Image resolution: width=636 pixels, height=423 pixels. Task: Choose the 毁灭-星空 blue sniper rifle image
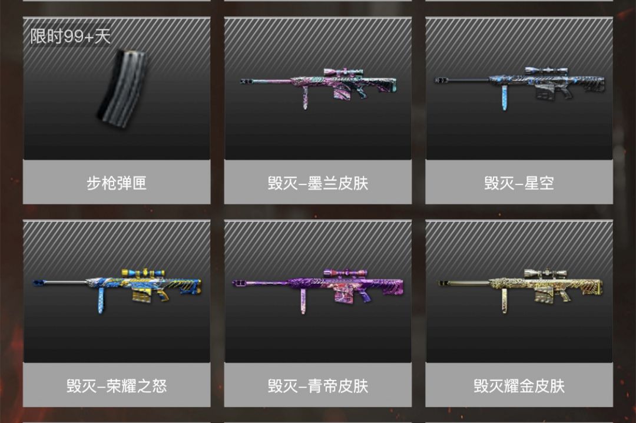(519, 88)
